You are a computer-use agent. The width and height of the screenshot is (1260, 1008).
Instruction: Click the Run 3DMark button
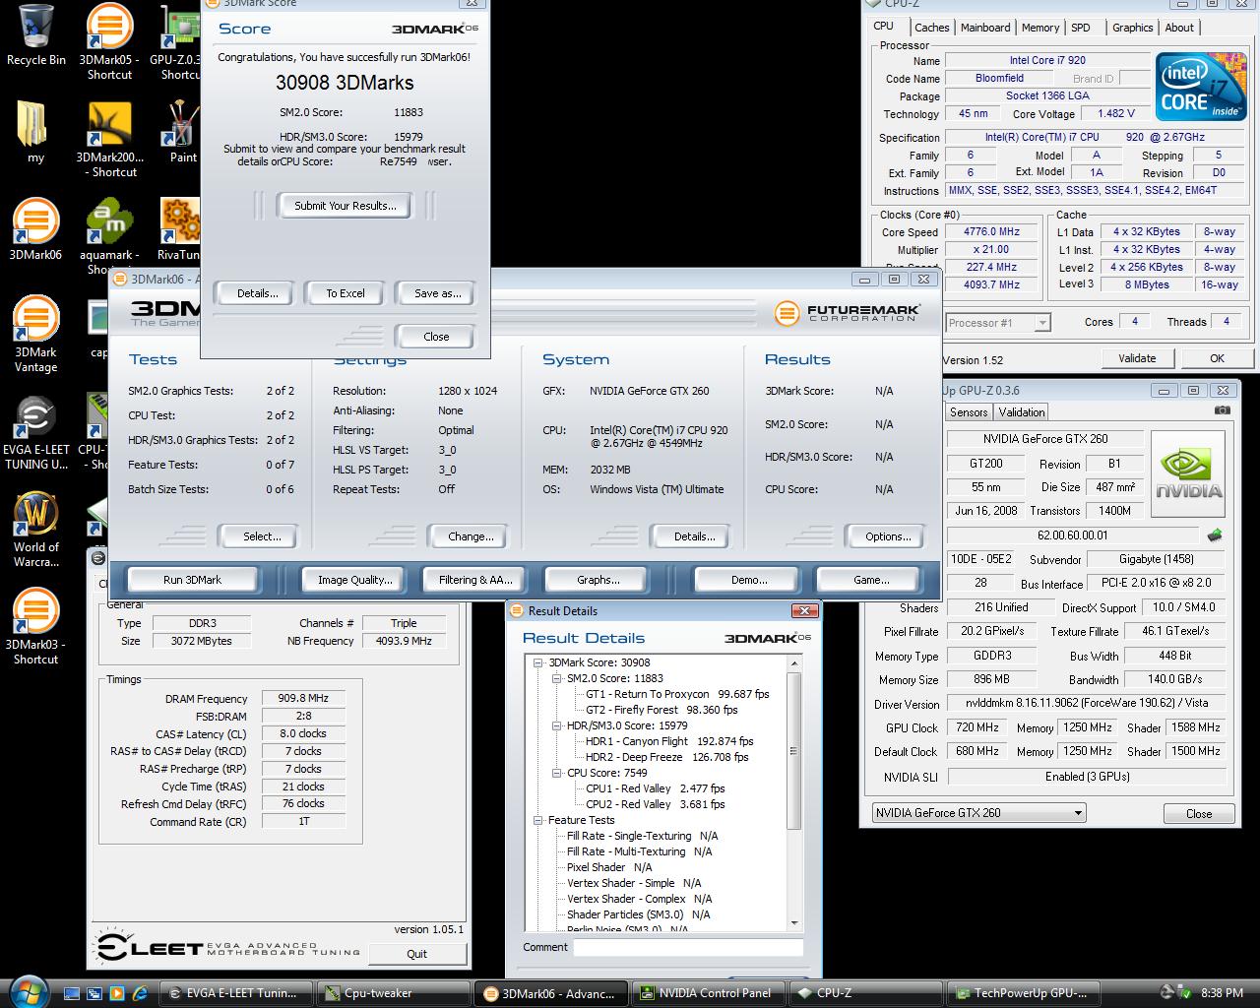[193, 580]
